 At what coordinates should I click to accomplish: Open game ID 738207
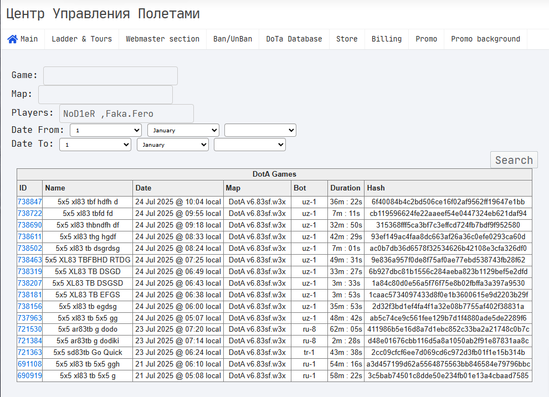[30, 283]
